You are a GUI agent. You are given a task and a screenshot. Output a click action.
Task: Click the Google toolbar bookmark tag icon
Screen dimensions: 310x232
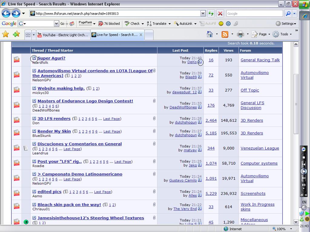[72, 24]
